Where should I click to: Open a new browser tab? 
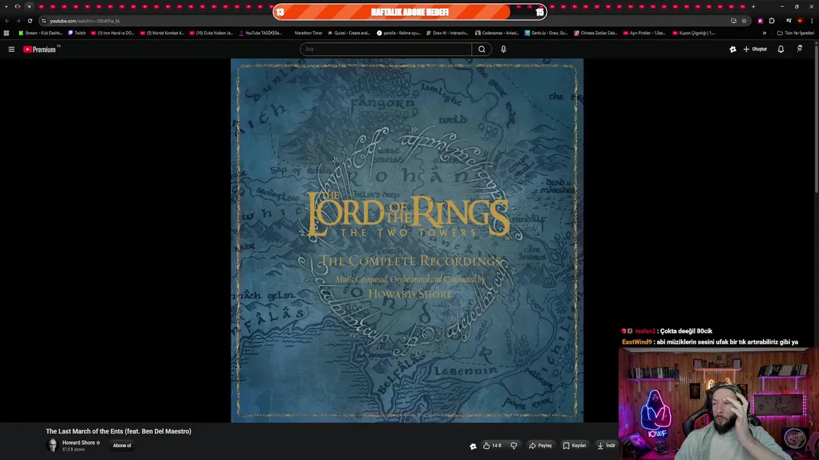coord(753,6)
